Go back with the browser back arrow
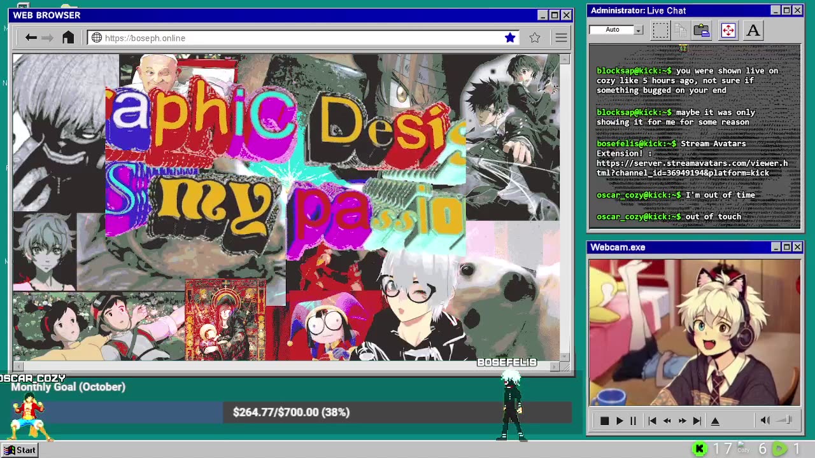Screen dimensions: 815x458 tap(31, 38)
